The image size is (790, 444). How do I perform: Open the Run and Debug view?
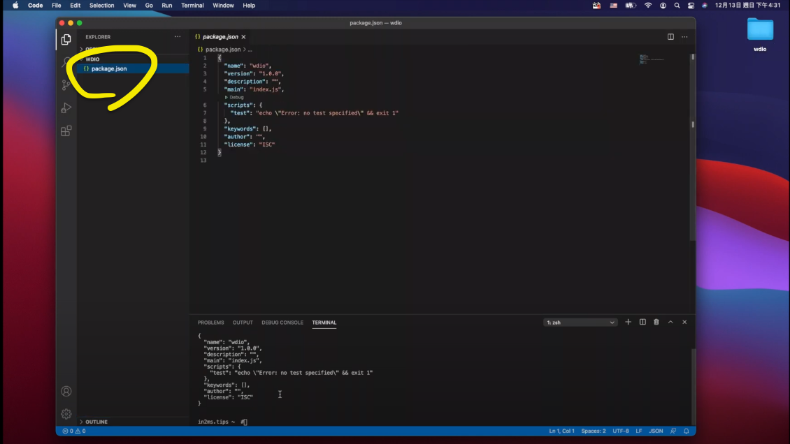point(66,108)
